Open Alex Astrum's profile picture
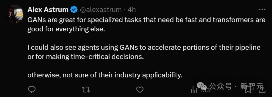 14,14
